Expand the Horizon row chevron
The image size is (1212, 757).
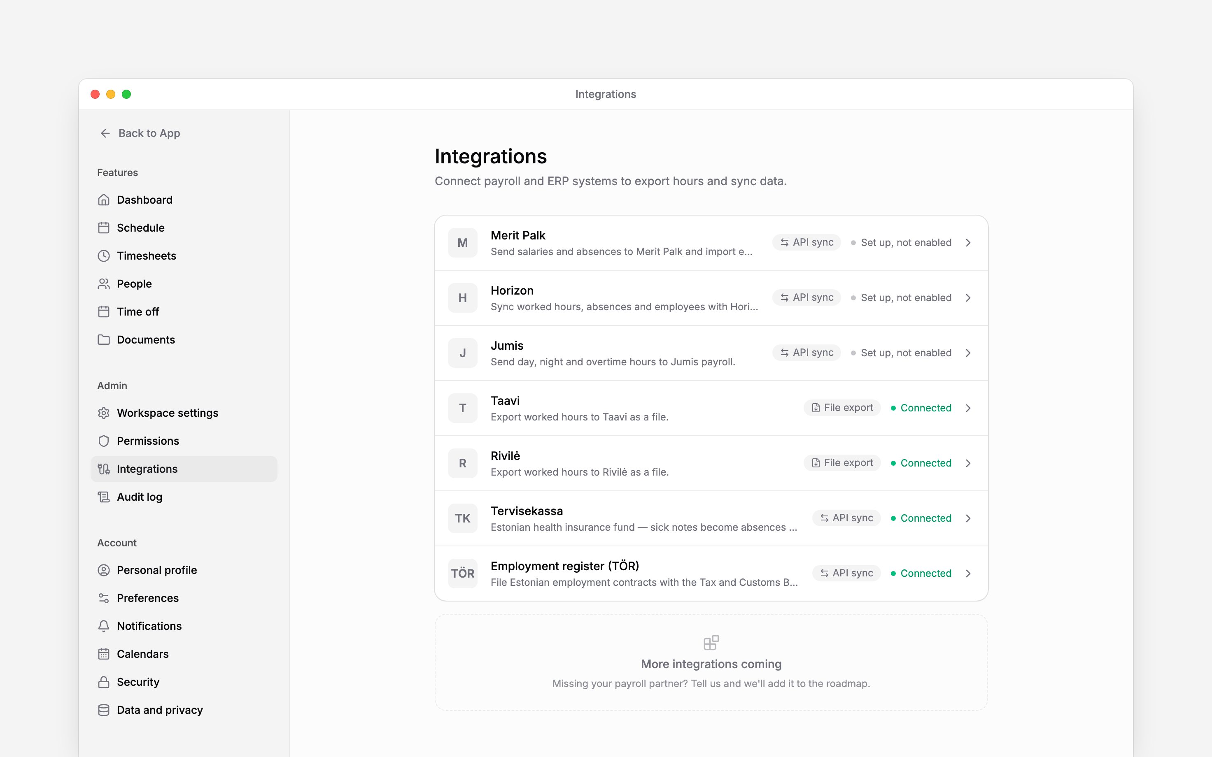(968, 298)
